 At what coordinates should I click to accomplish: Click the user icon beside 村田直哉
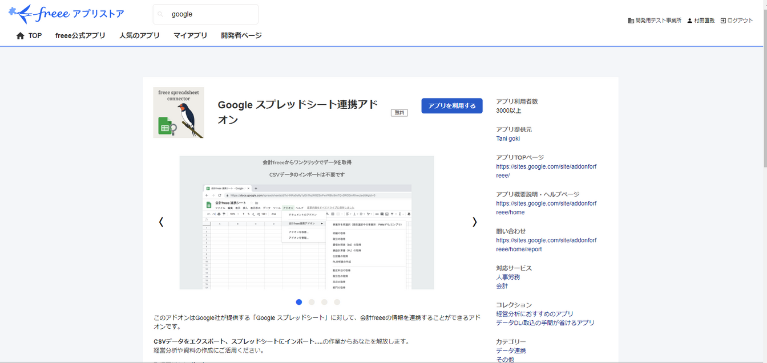(x=689, y=21)
